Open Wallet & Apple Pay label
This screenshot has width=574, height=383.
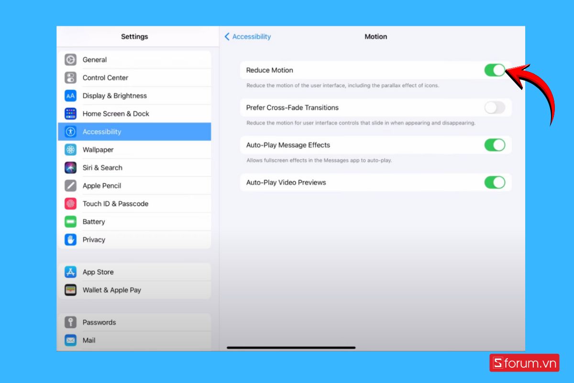(112, 290)
